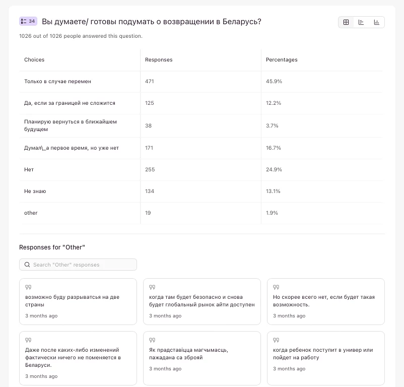Switch to vertical column chart view
Viewport: 404px width, 387px height.
click(376, 22)
